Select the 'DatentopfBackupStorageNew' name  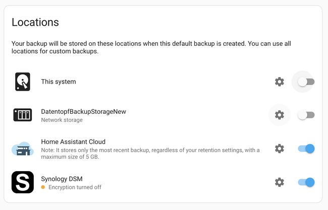83,111
